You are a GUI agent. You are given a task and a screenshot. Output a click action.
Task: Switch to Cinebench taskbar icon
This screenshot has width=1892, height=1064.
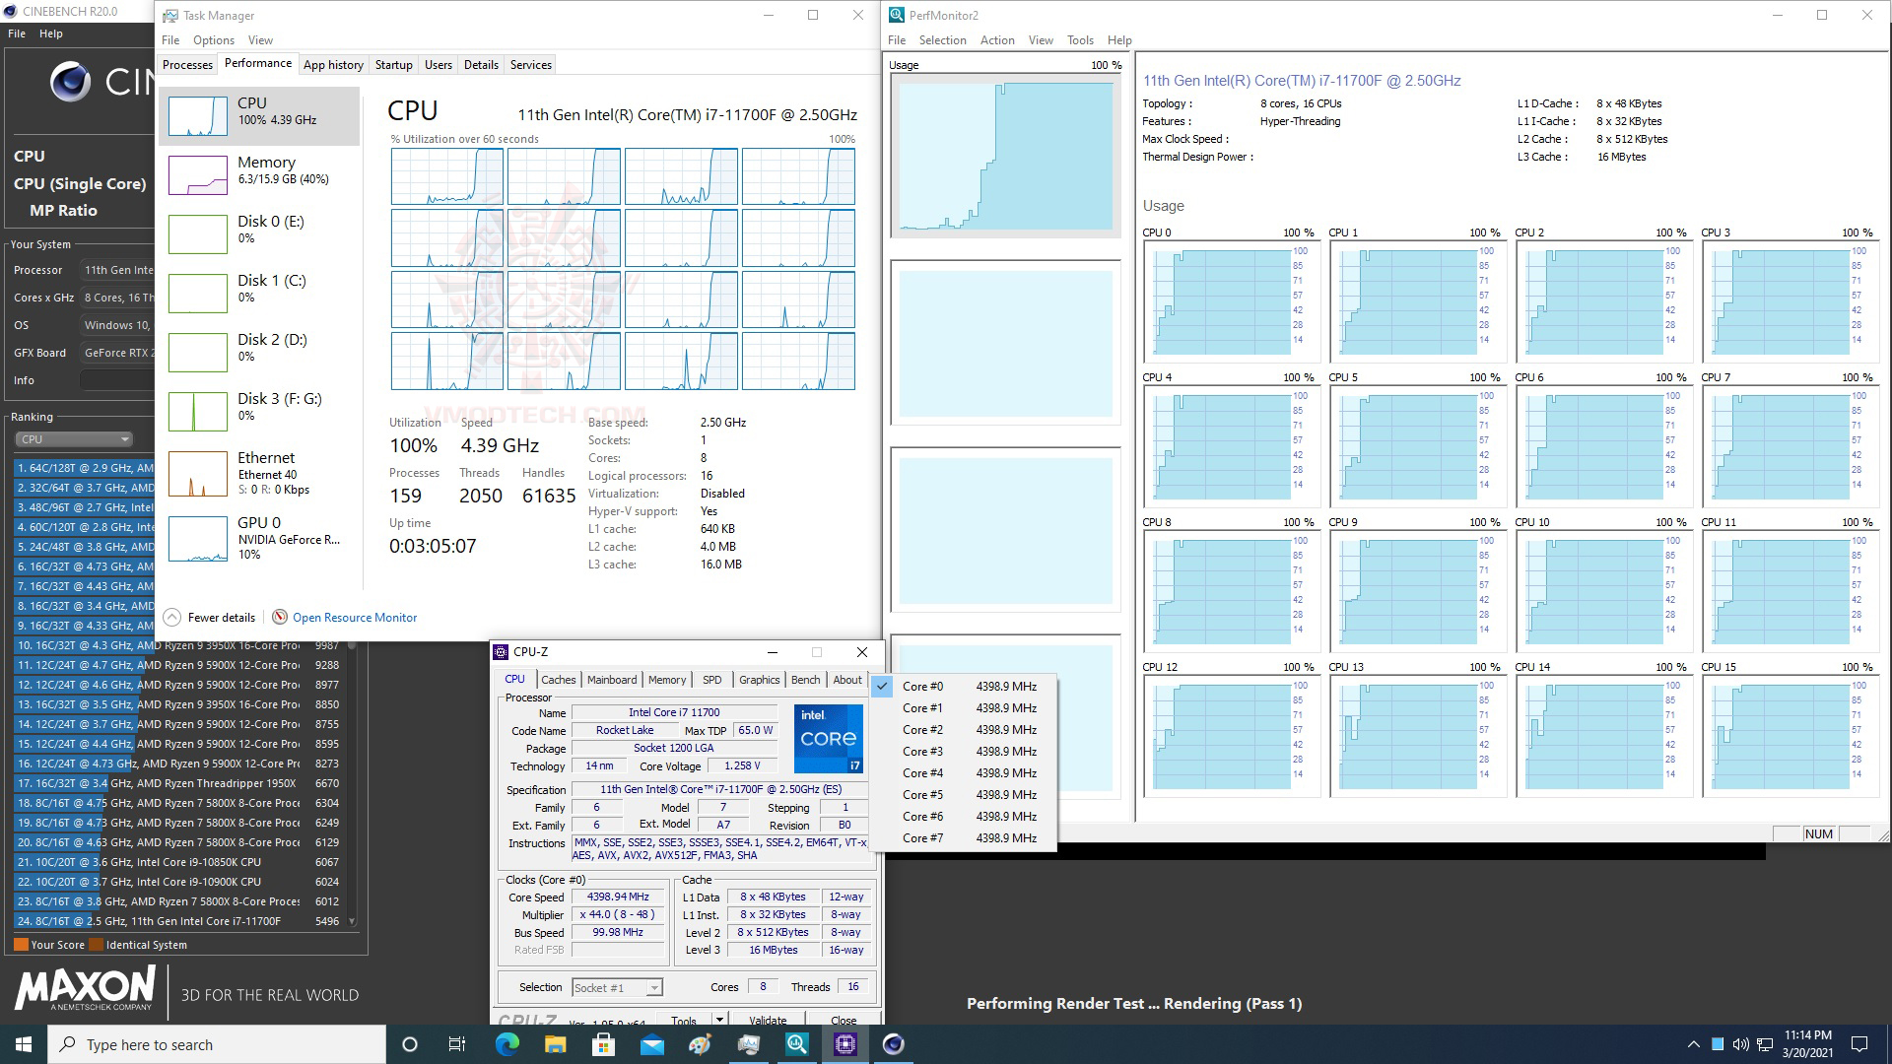[x=893, y=1044]
